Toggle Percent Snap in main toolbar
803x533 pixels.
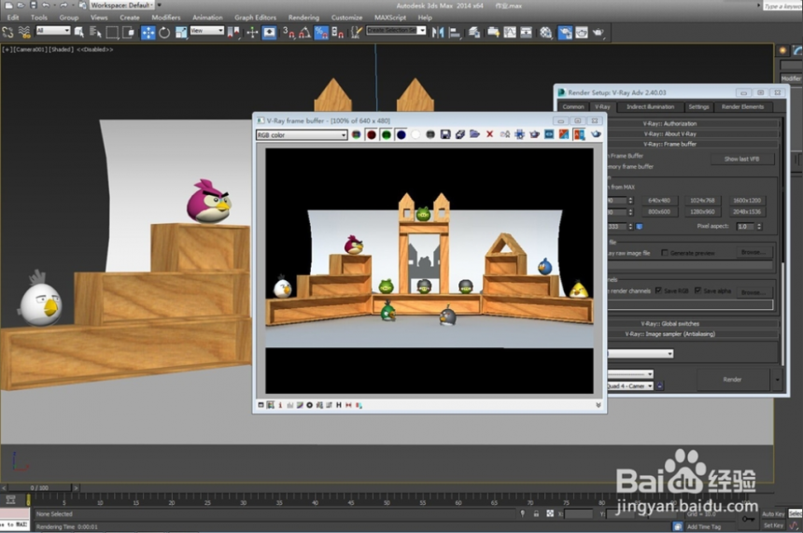(321, 33)
